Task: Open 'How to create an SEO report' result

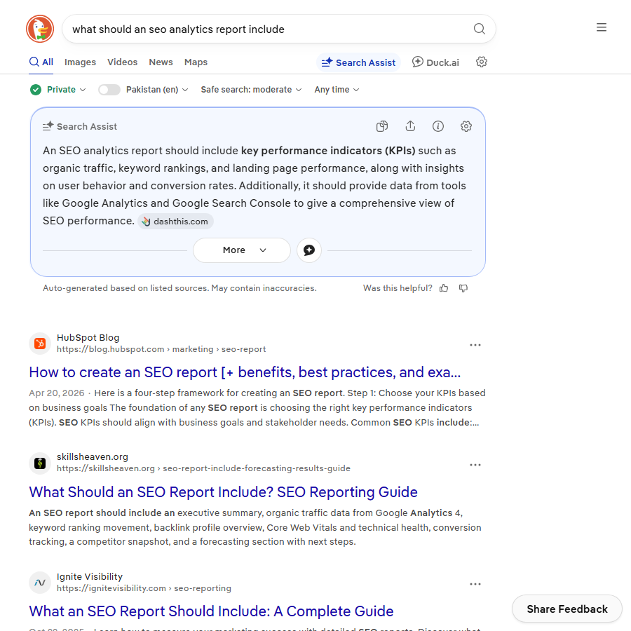Action: [x=245, y=372]
